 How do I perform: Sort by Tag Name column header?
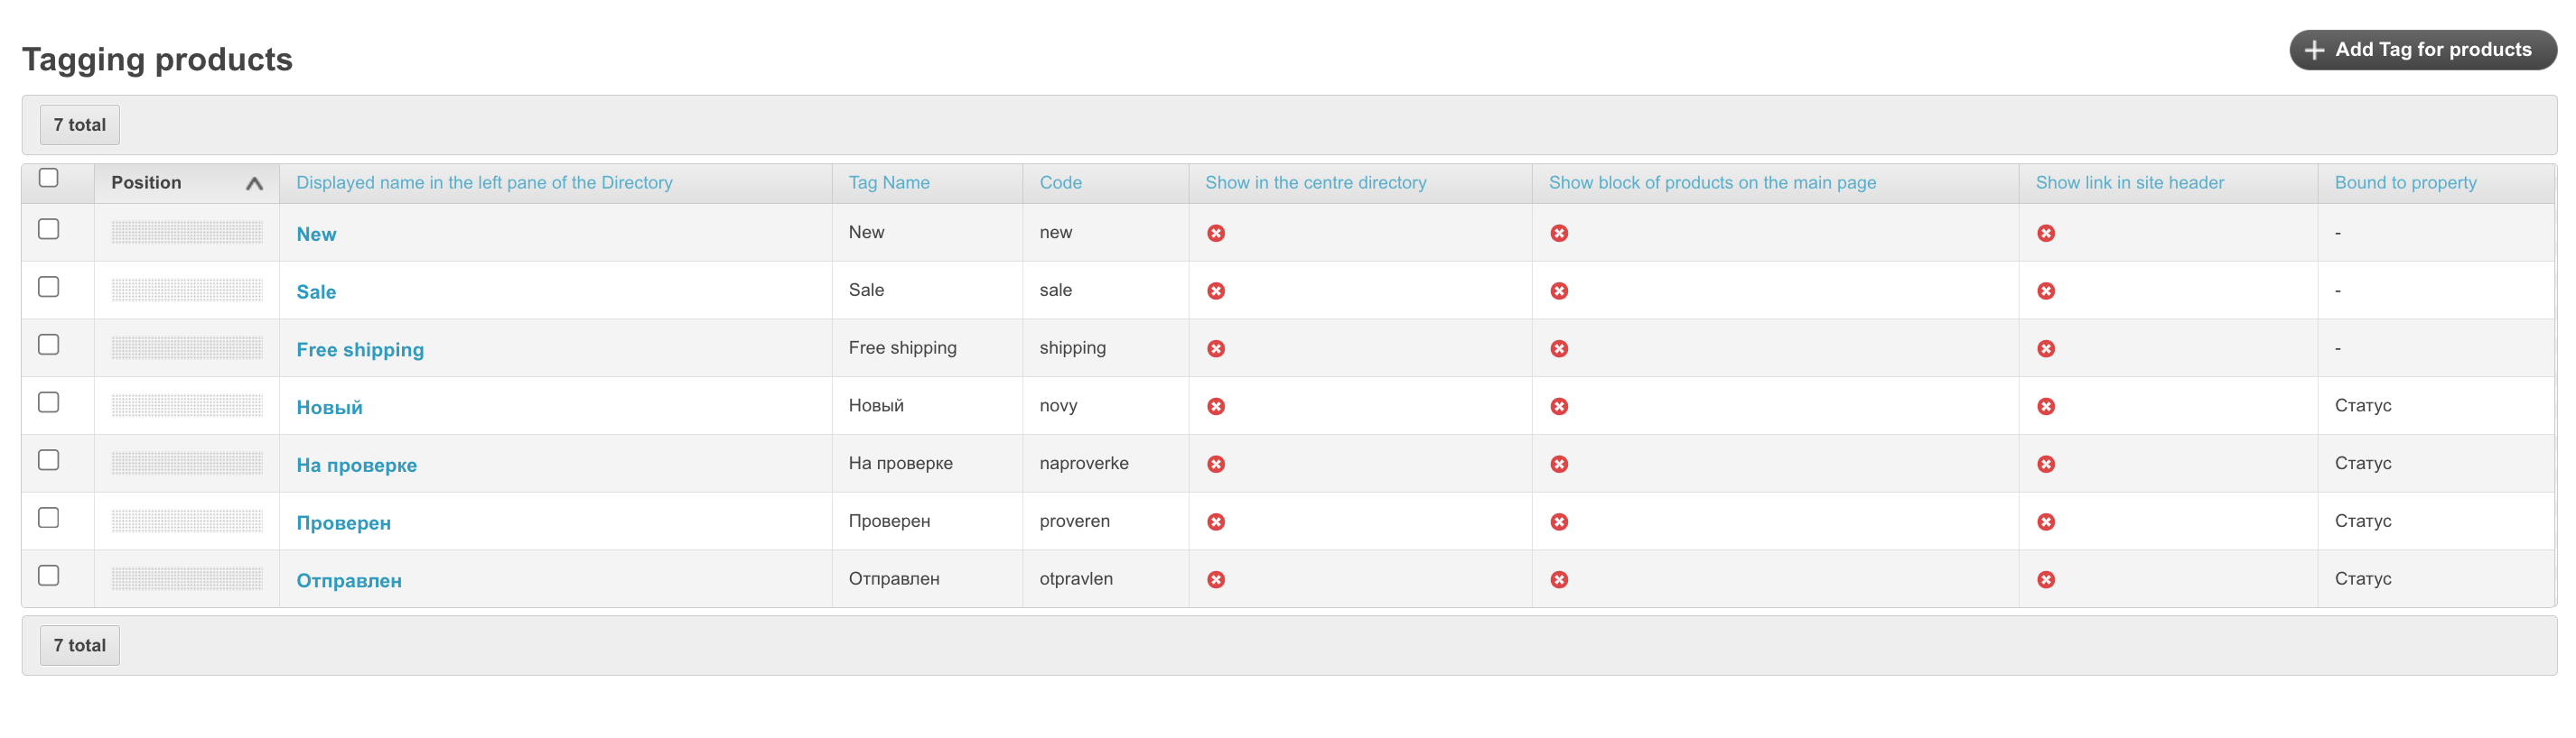[888, 183]
